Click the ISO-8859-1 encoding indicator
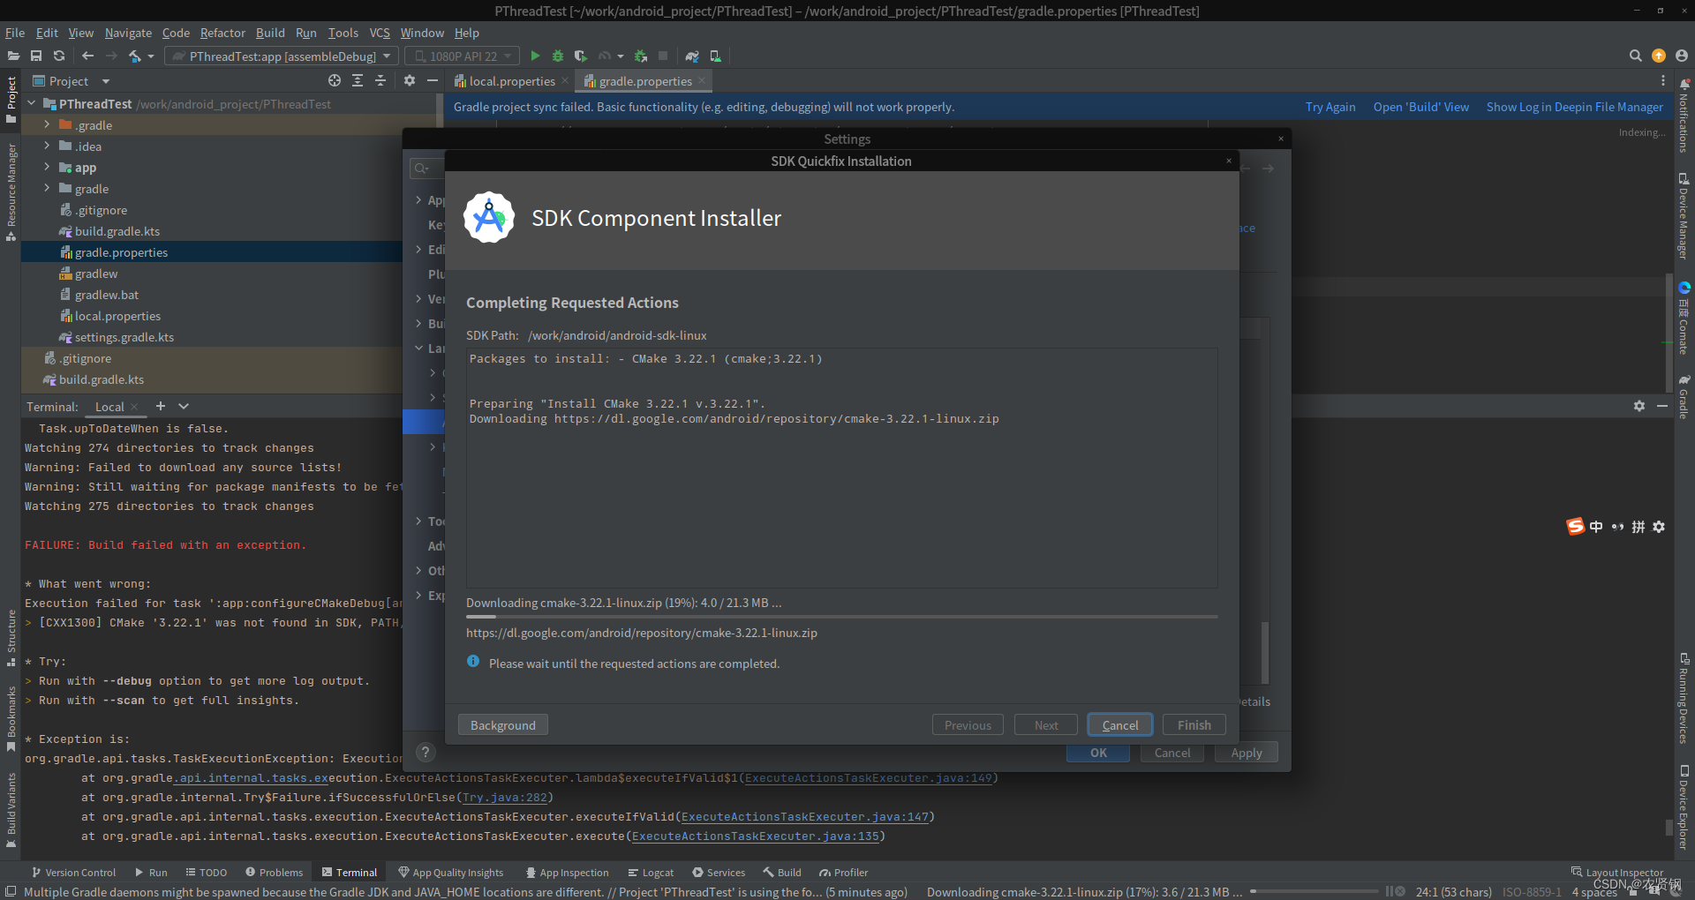This screenshot has width=1695, height=900. pyautogui.click(x=1532, y=892)
